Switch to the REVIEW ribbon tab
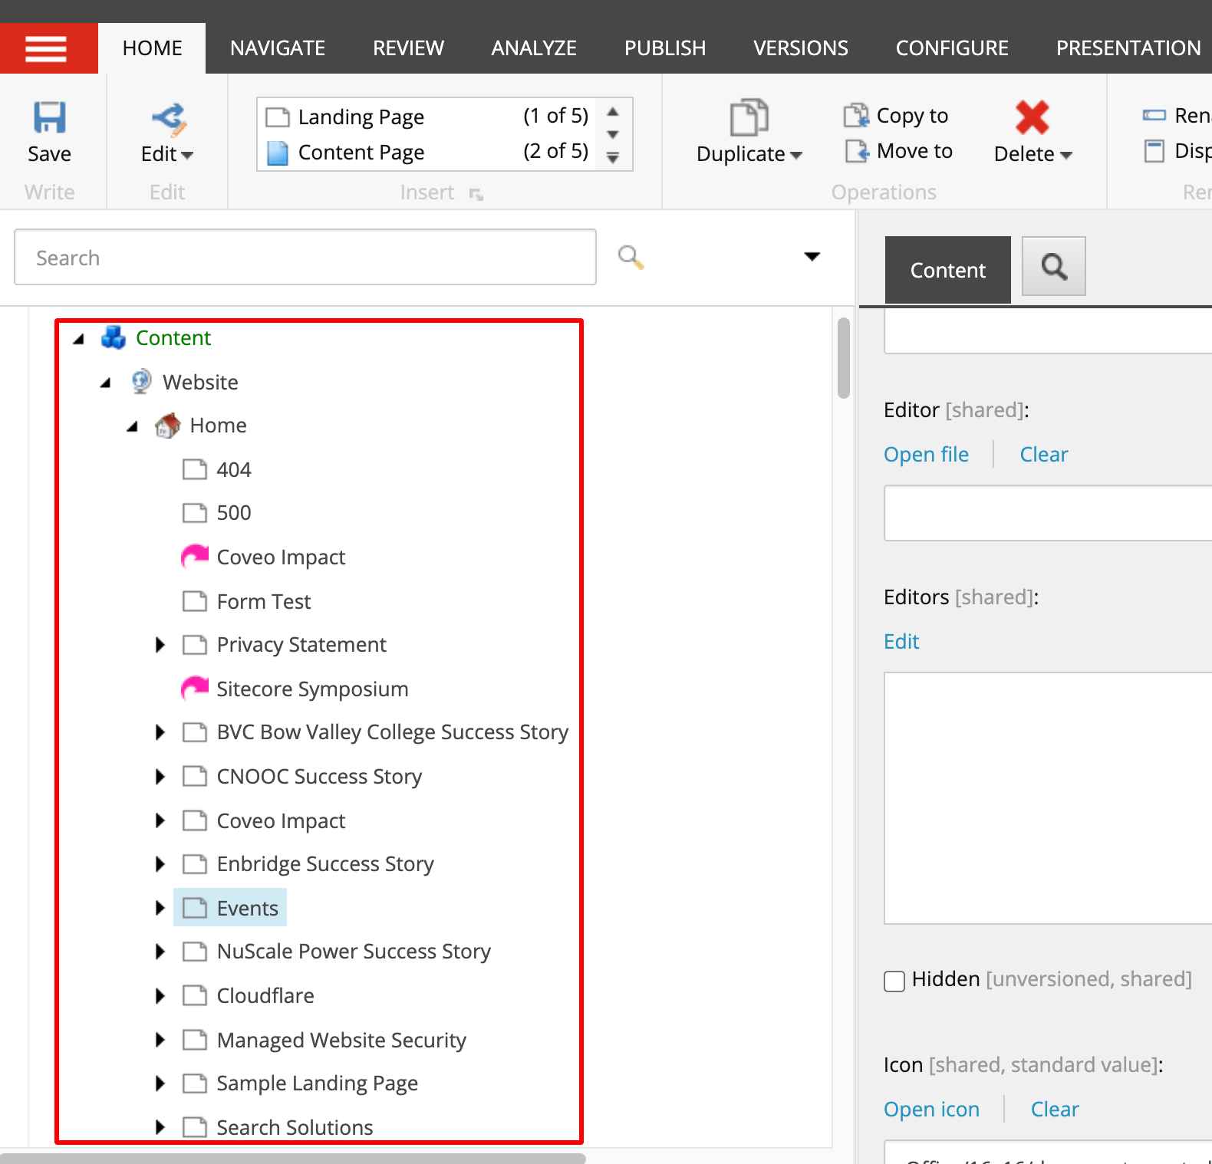1212x1164 pixels. pos(408,48)
